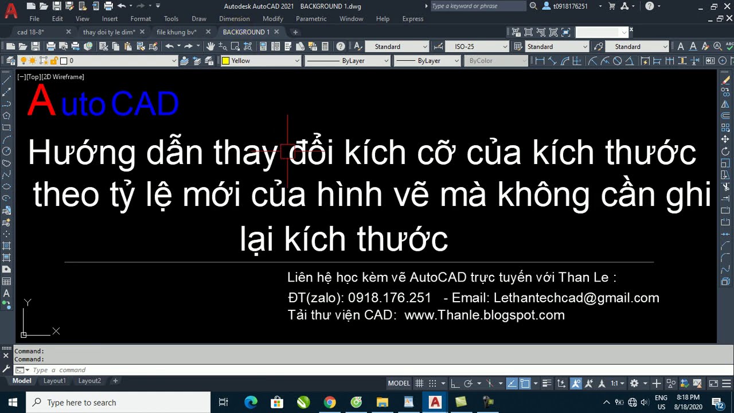Open the Parametric menu
The image size is (734, 413).
(x=311, y=19)
